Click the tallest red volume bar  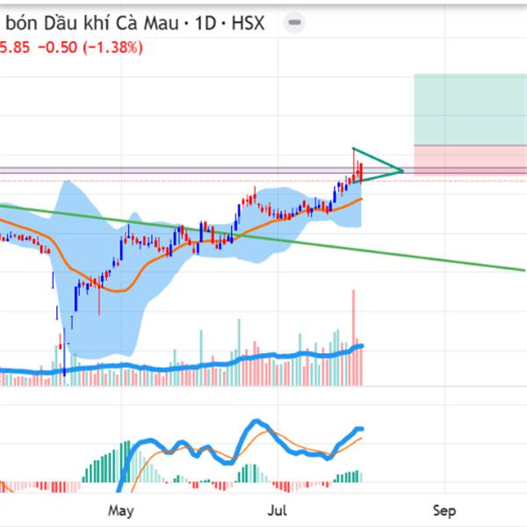point(353,337)
